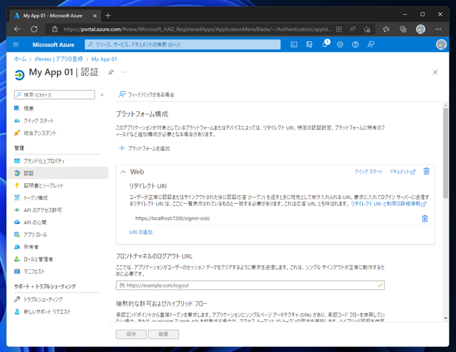Collapse the Web platform section
The width and height of the screenshot is (456, 352).
[x=123, y=172]
